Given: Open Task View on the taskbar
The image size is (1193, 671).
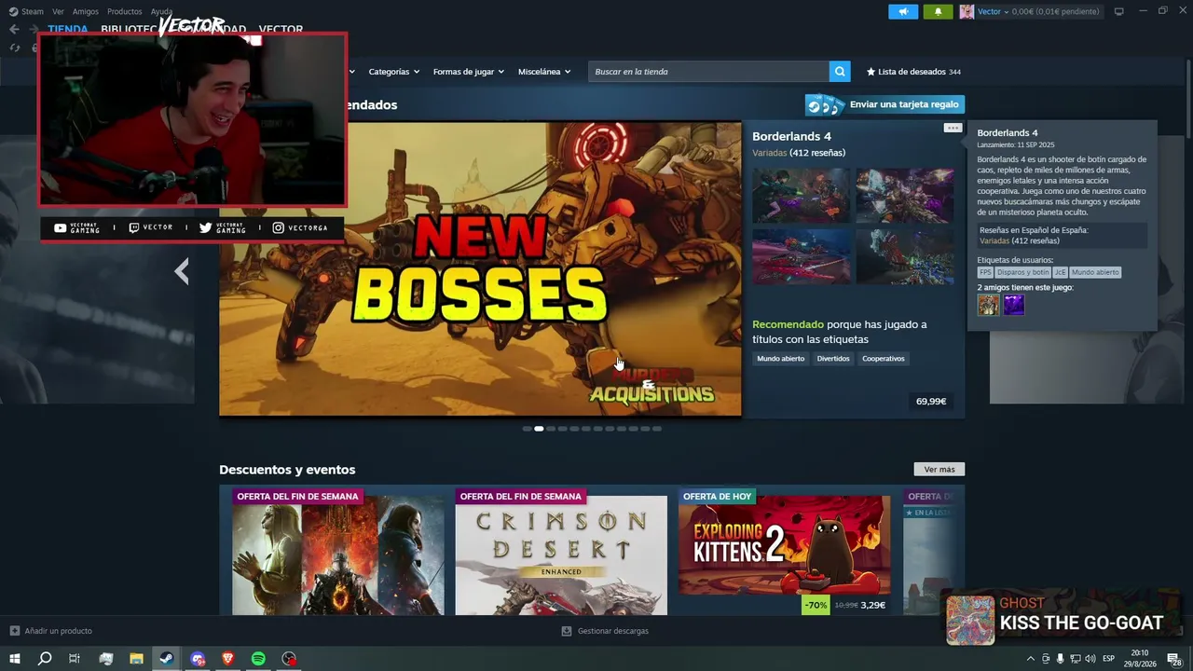Looking at the screenshot, I should pos(75,659).
